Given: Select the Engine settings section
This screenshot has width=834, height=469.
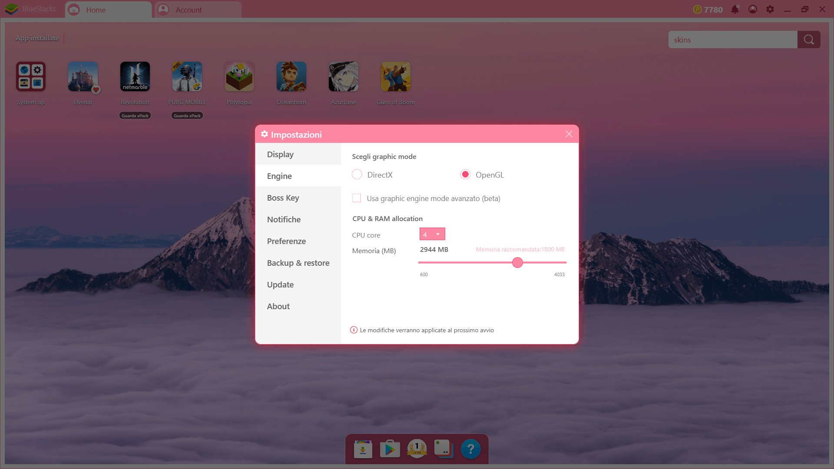Looking at the screenshot, I should pyautogui.click(x=298, y=176).
